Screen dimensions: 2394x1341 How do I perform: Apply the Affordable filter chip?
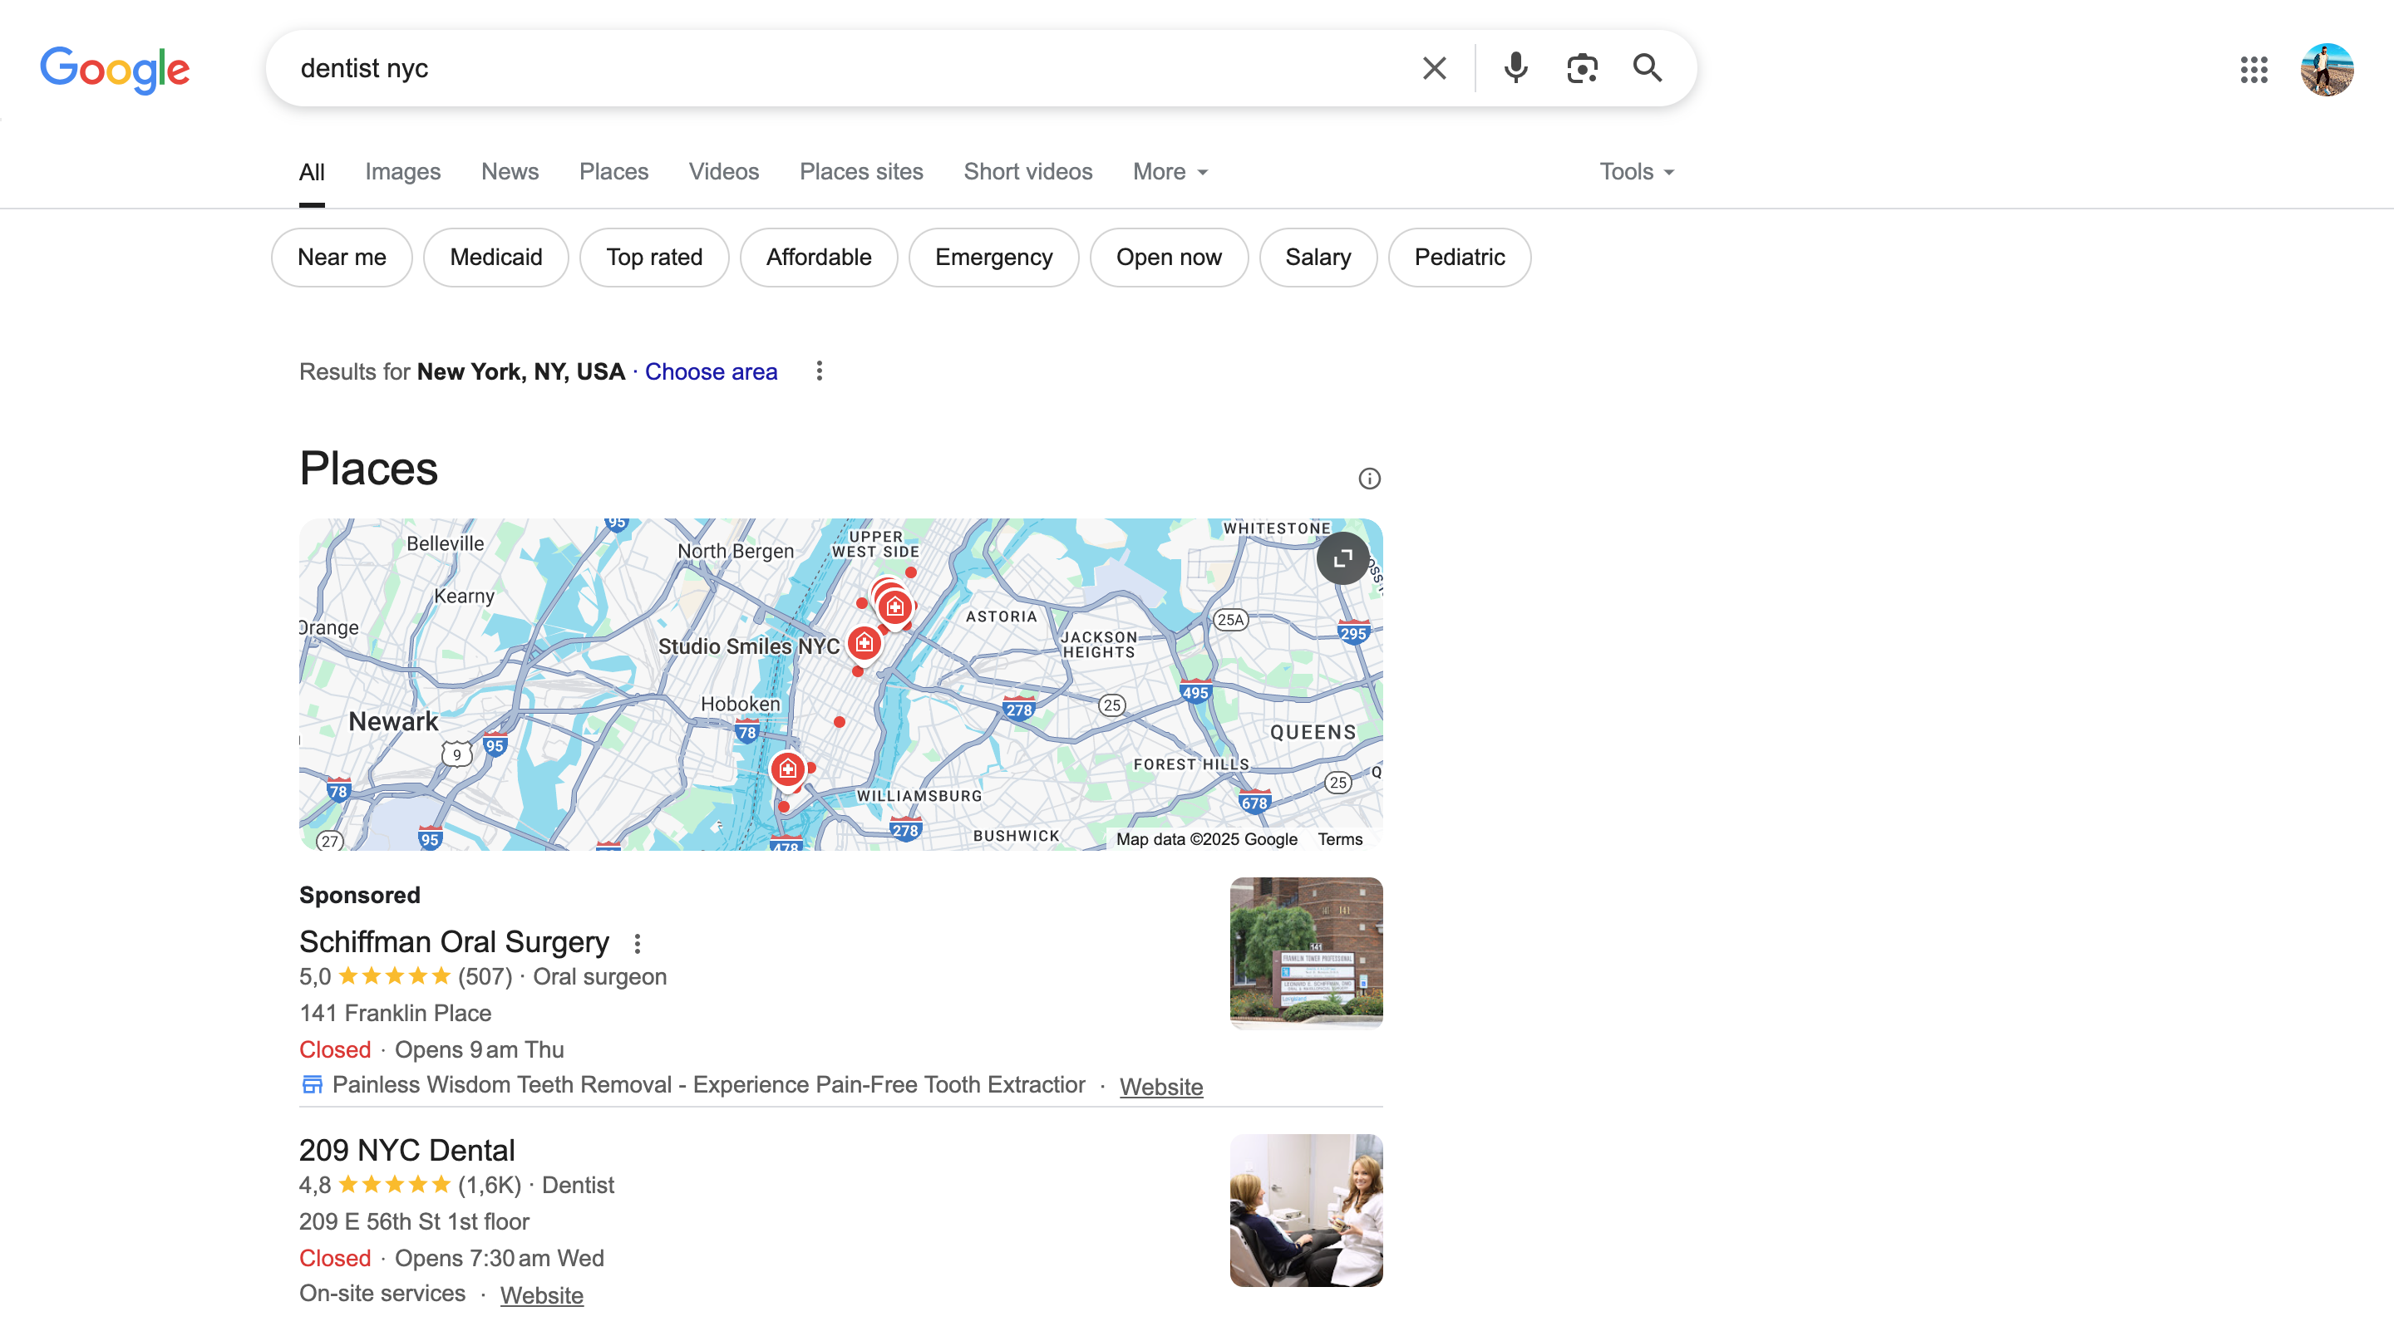[819, 258]
